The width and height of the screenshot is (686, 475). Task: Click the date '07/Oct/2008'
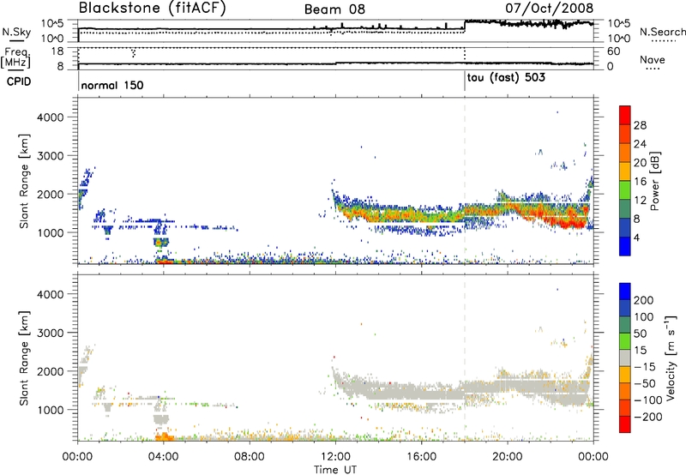[550, 8]
